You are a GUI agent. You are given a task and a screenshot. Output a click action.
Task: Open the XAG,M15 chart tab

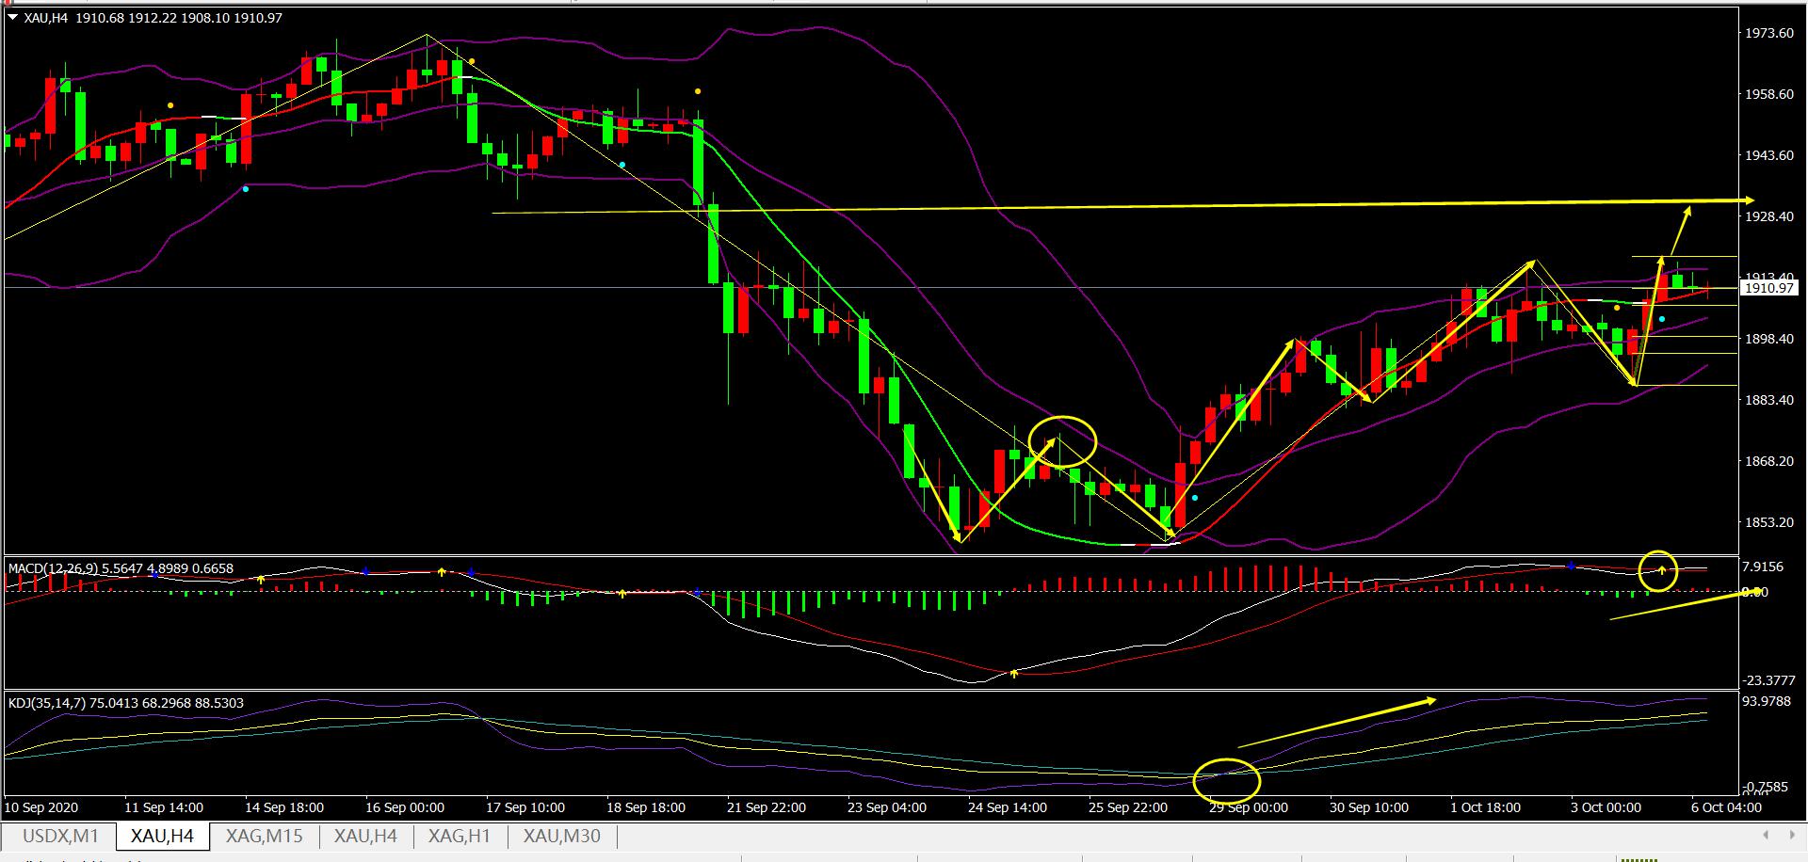click(x=264, y=836)
